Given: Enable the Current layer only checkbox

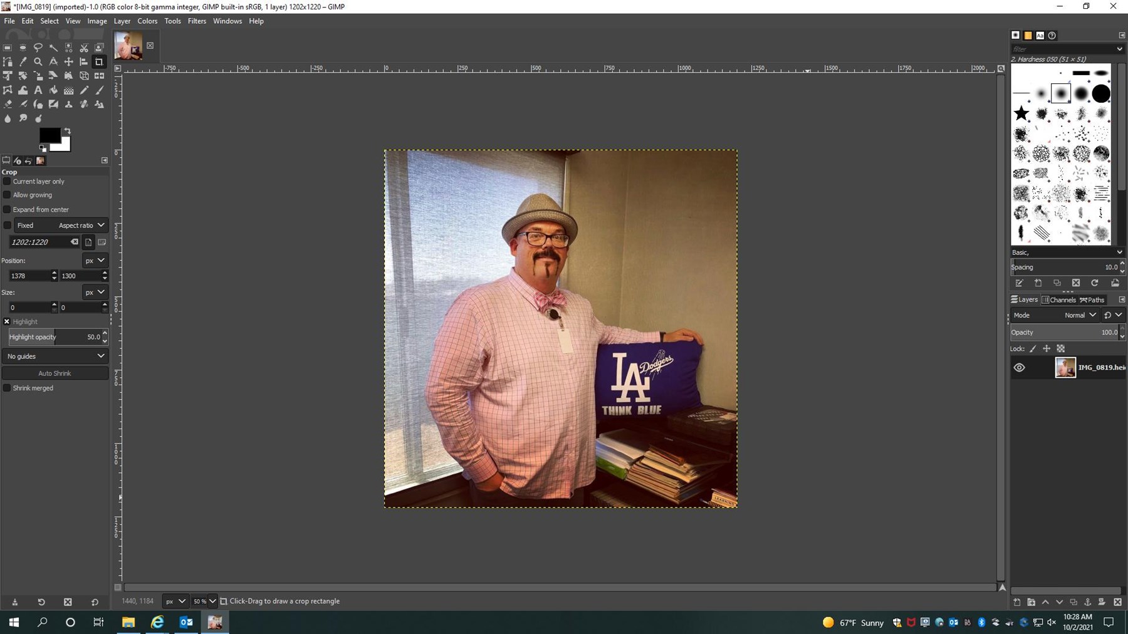Looking at the screenshot, I should [8, 182].
